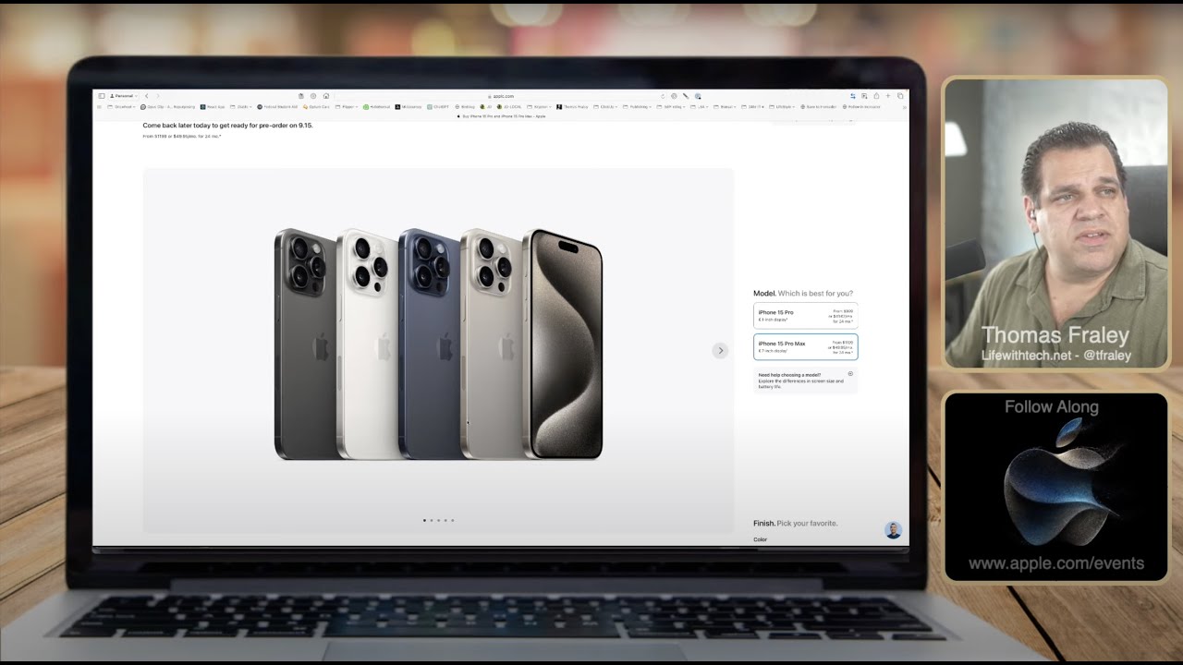Image resolution: width=1183 pixels, height=665 pixels.
Task: Click the Thomas Fraley name caption
Action: (1056, 335)
